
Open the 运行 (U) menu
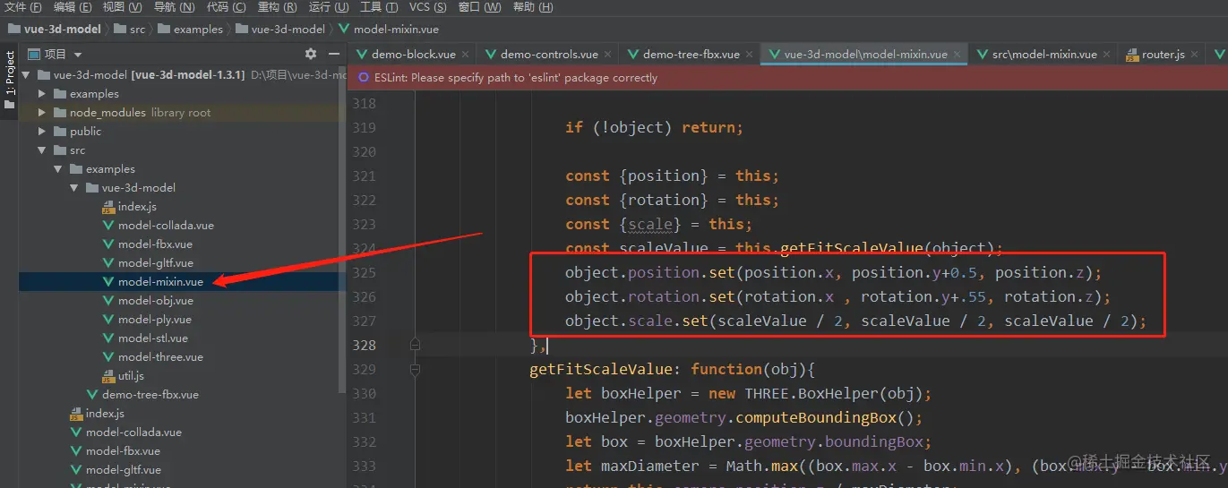[329, 7]
